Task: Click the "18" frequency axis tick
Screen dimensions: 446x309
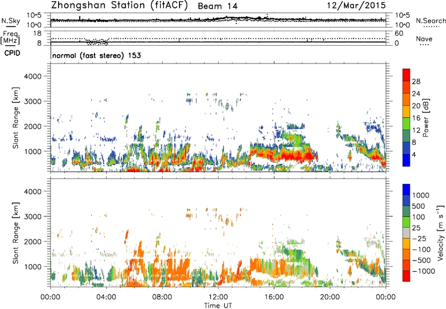Action: (37, 33)
